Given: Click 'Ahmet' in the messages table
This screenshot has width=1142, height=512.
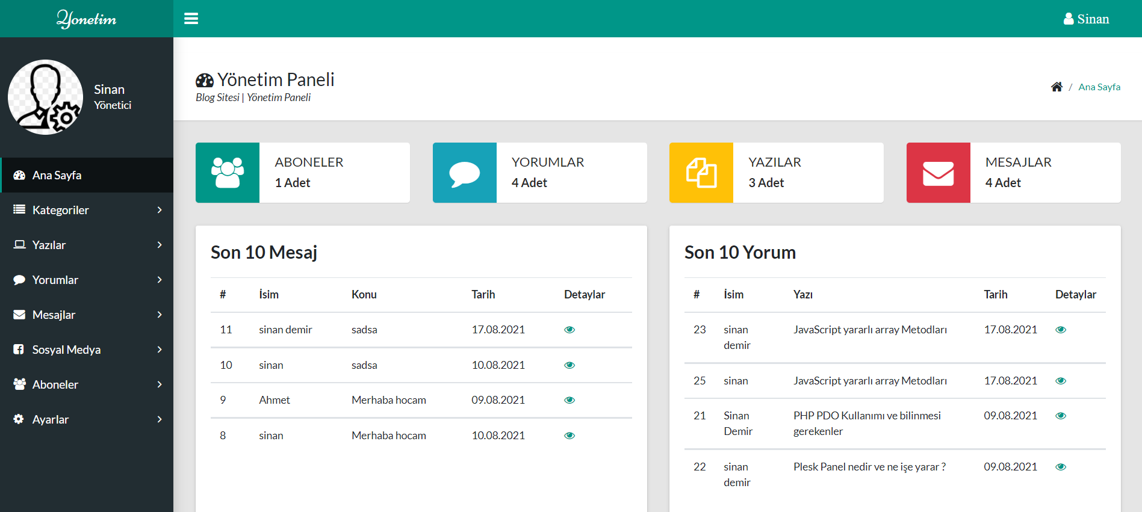Looking at the screenshot, I should click(x=275, y=400).
